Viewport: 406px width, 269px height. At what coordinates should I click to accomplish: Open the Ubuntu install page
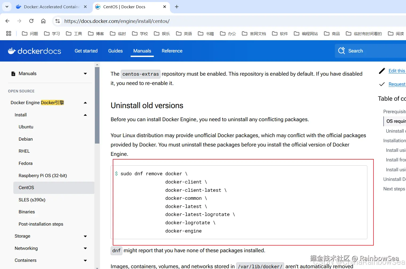pos(26,127)
